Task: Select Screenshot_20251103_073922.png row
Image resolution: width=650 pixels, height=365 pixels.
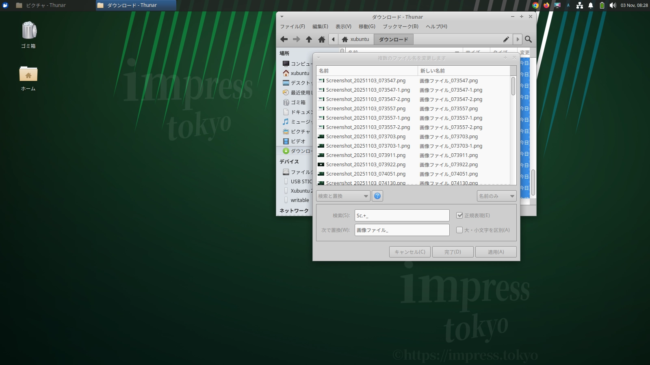Action: pyautogui.click(x=413, y=165)
